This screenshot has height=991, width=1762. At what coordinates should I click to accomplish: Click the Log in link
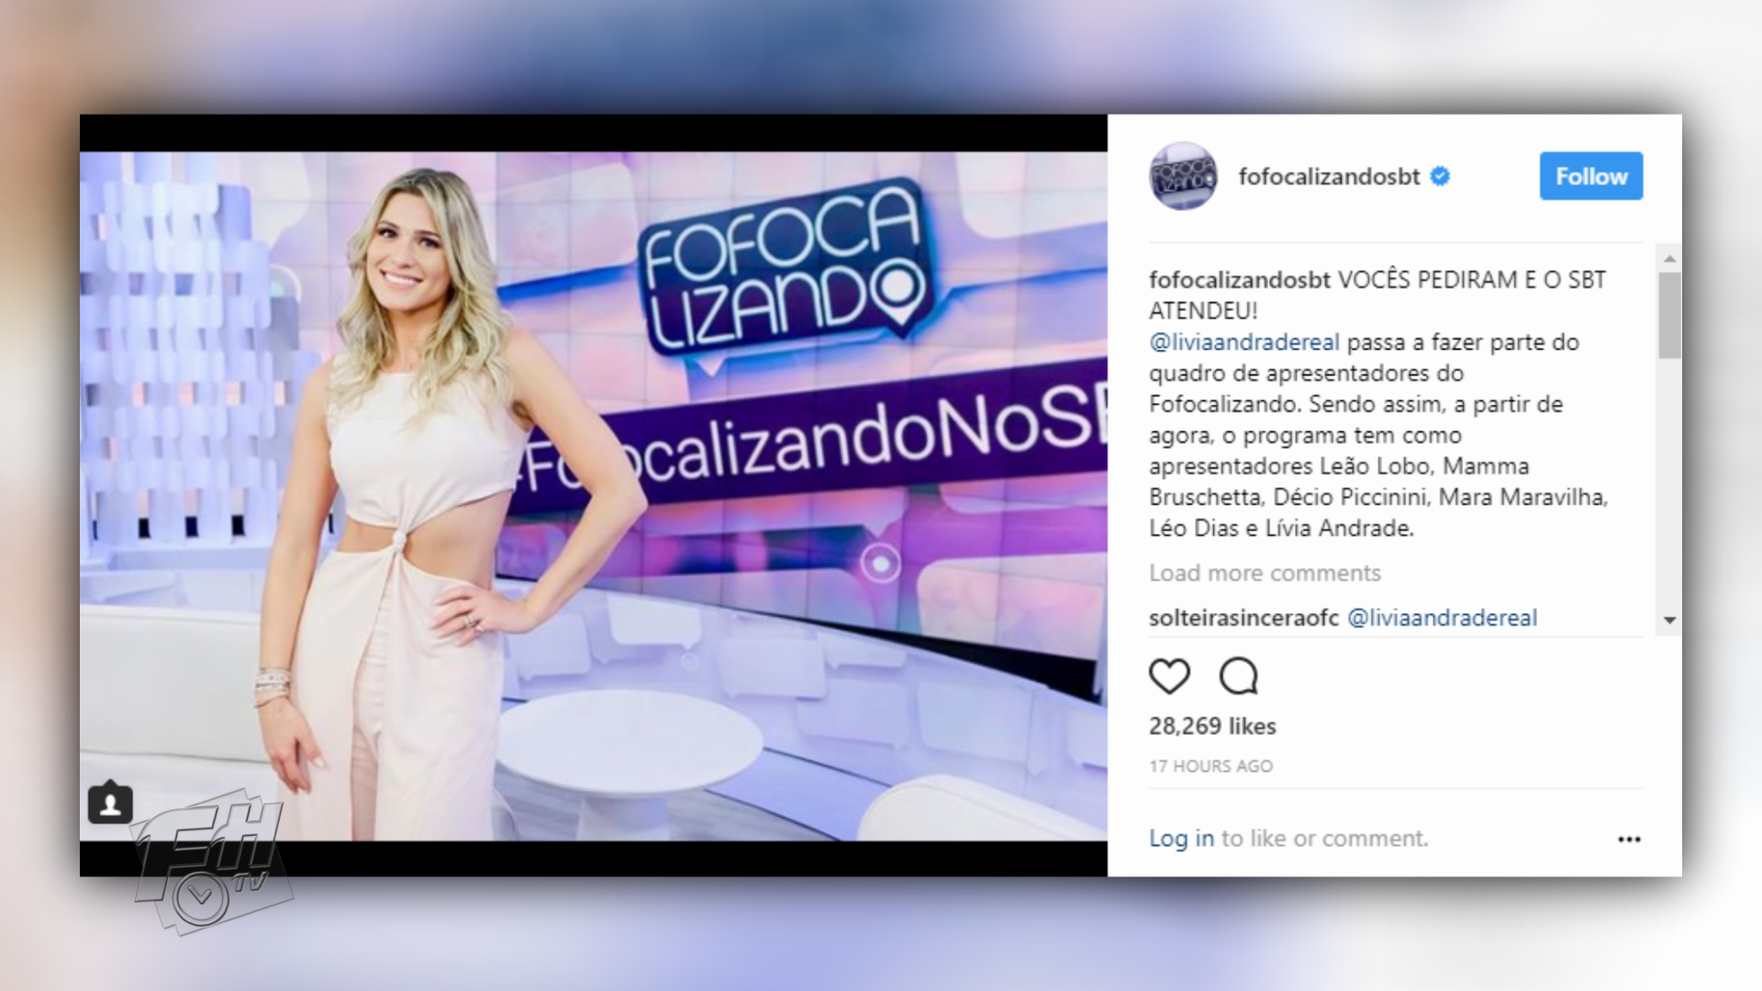click(1181, 838)
